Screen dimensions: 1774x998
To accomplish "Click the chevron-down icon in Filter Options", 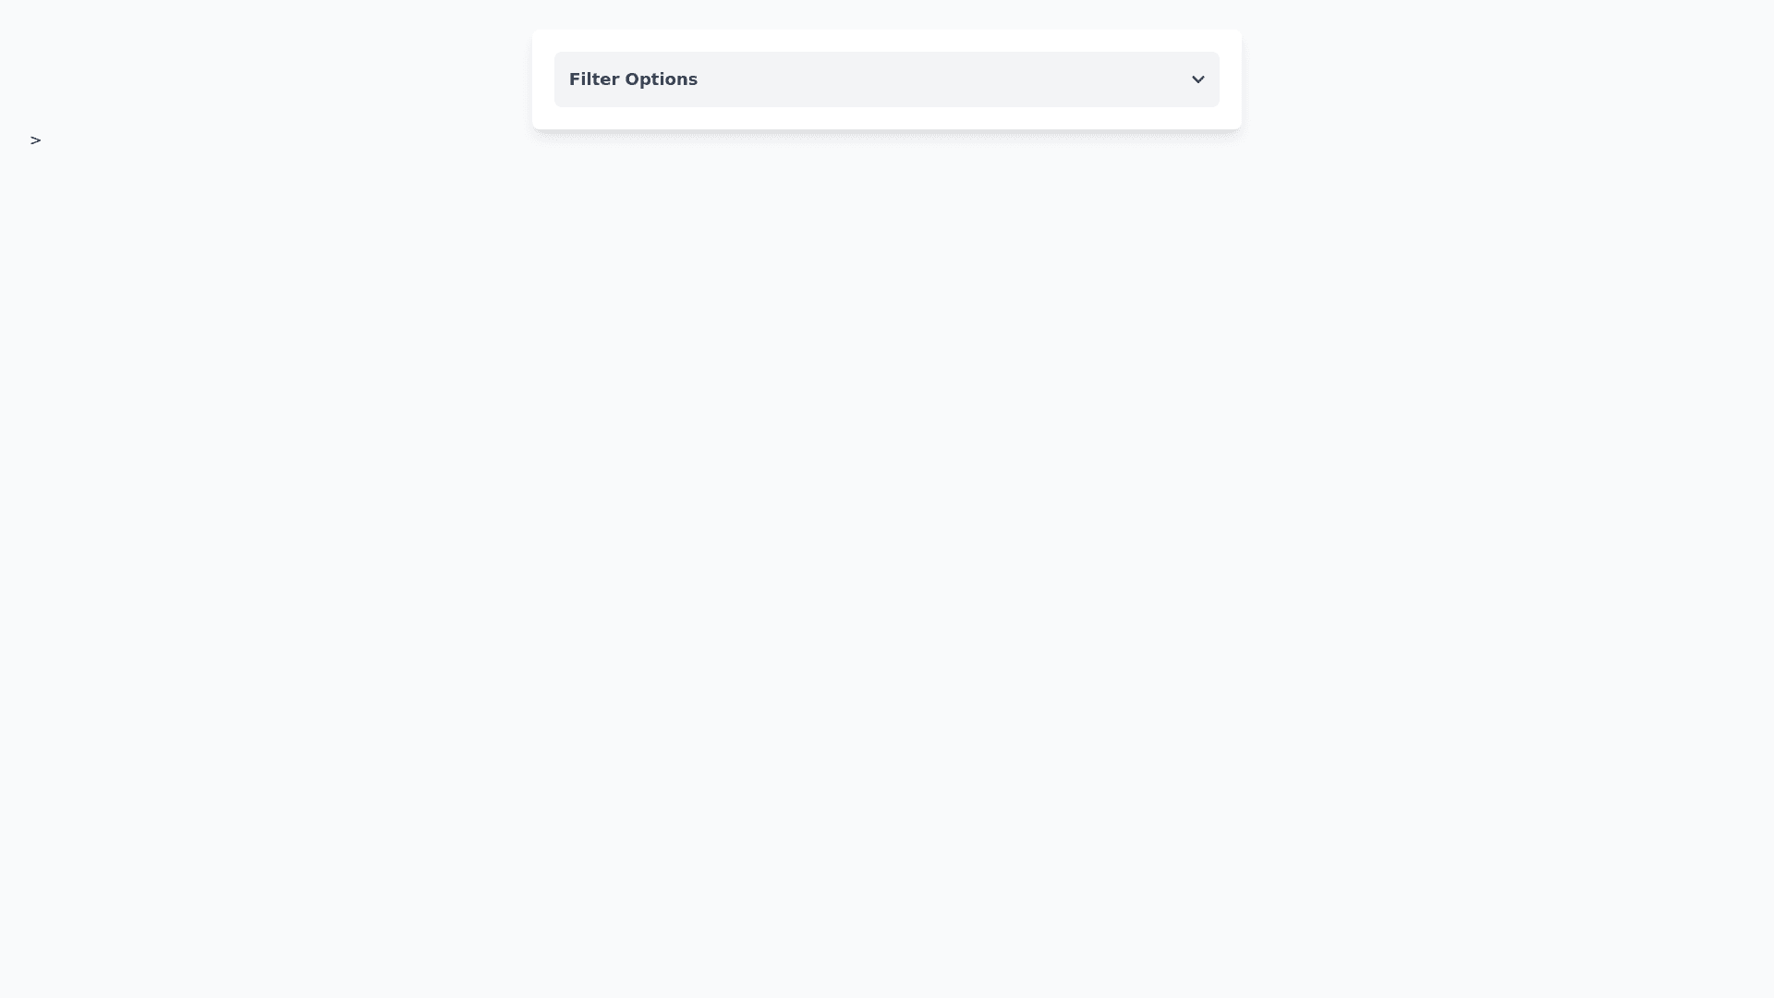I will pos(1197,79).
